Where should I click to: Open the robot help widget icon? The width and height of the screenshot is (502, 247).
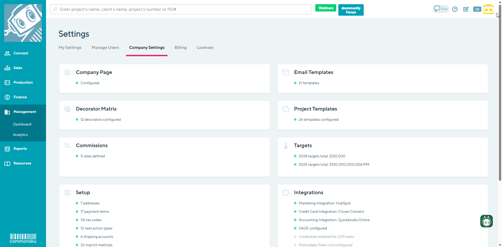(486, 221)
